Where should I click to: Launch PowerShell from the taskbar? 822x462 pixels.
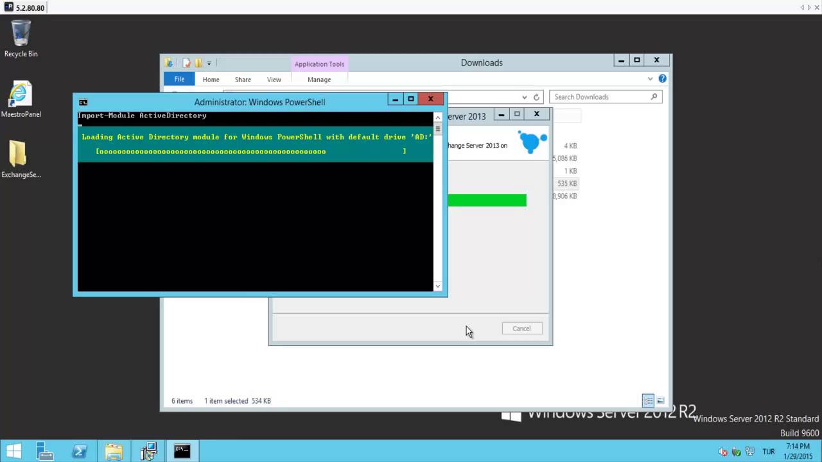click(x=80, y=451)
